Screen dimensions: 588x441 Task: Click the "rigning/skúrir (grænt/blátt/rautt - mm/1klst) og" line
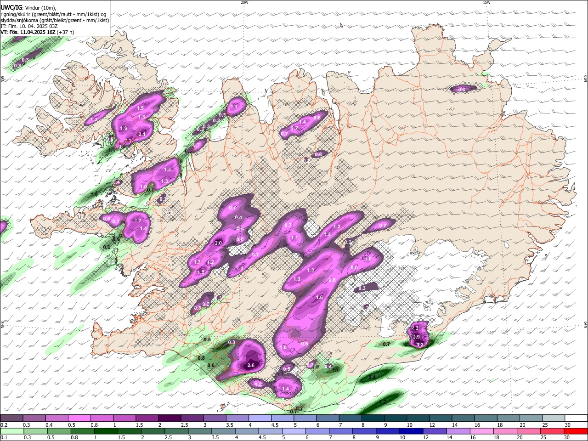pos(53,14)
